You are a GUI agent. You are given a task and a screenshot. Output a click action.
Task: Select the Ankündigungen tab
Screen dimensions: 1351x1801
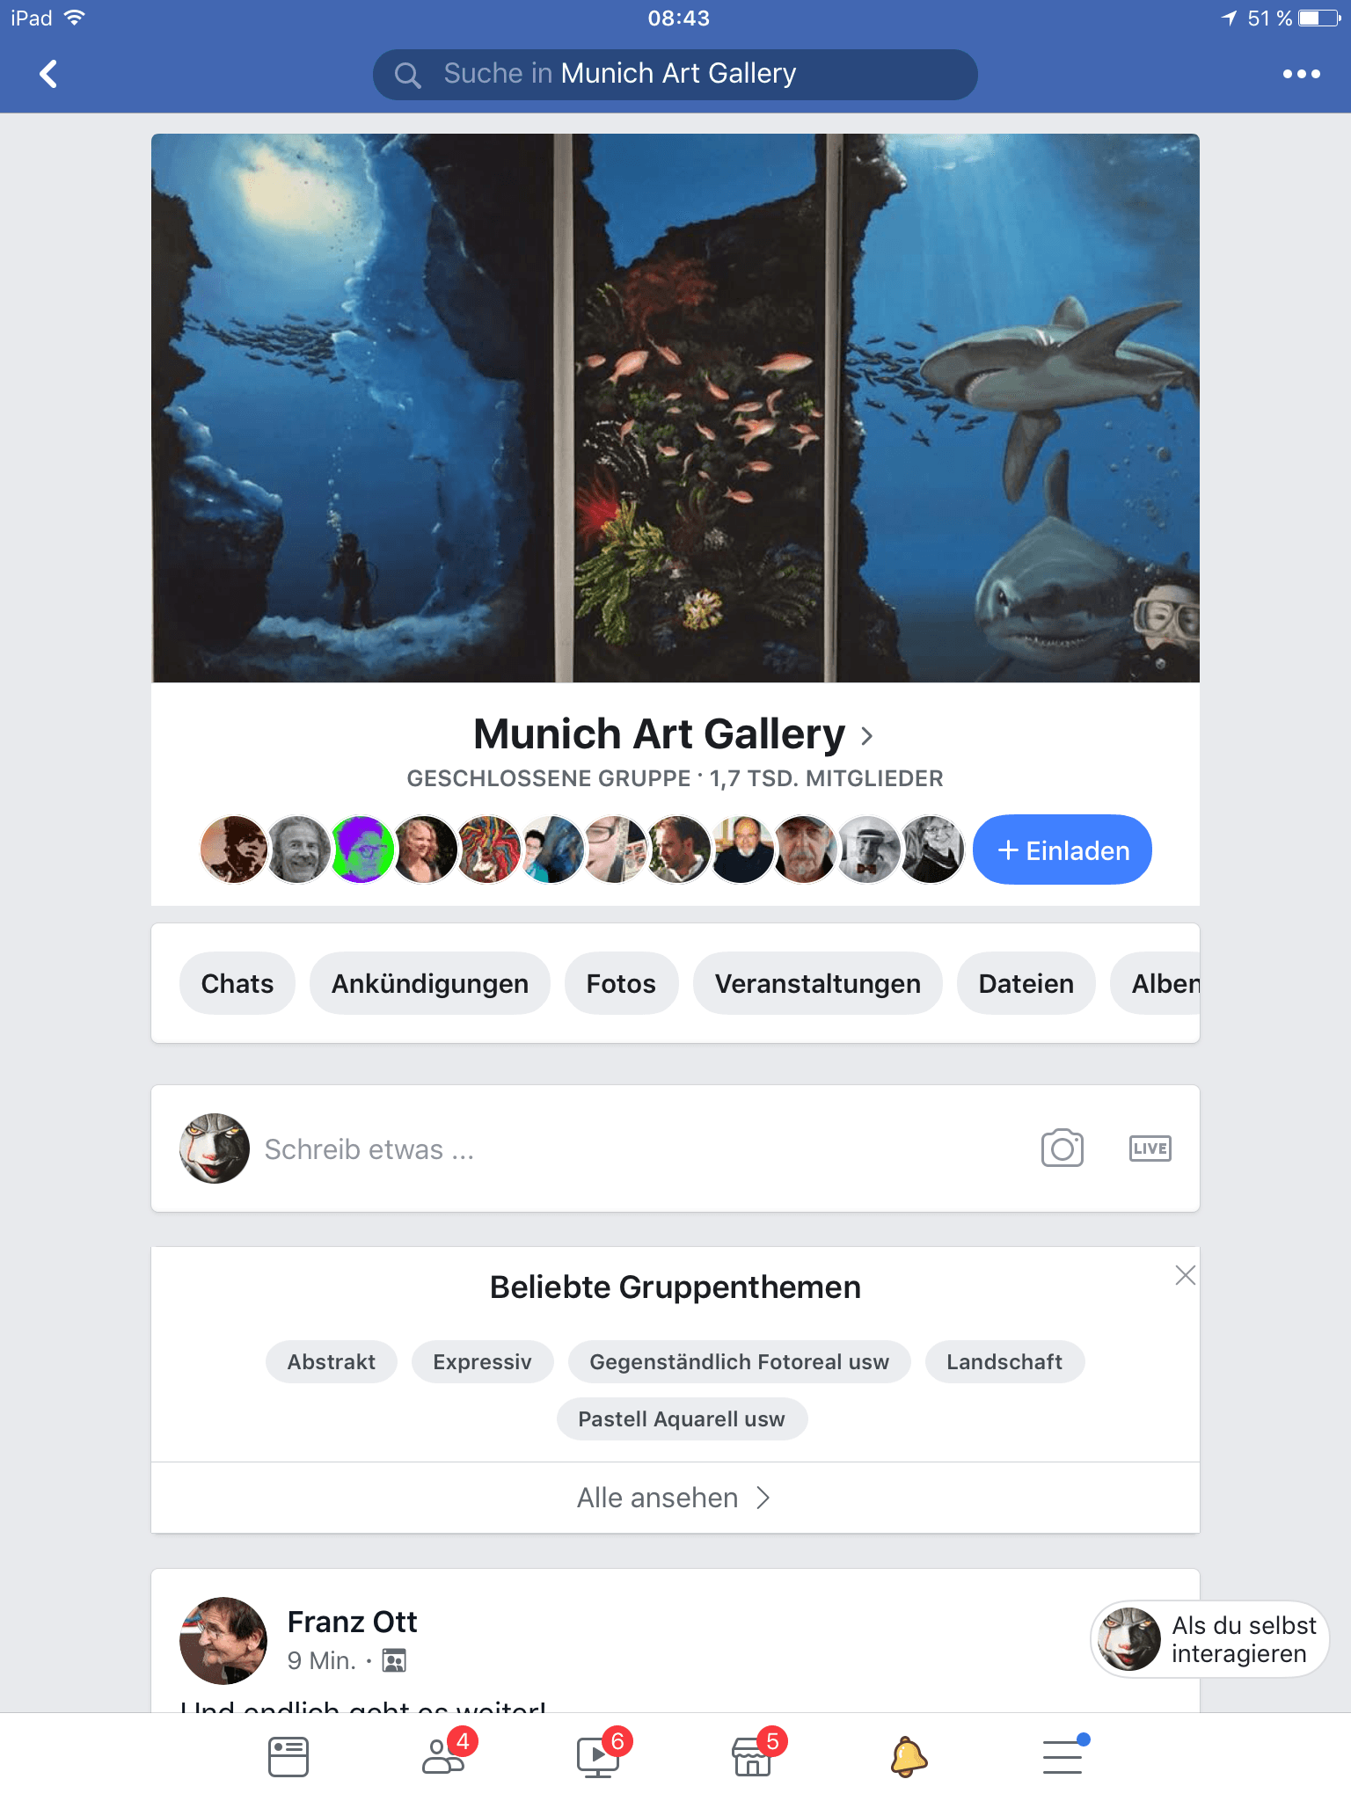coord(430,983)
